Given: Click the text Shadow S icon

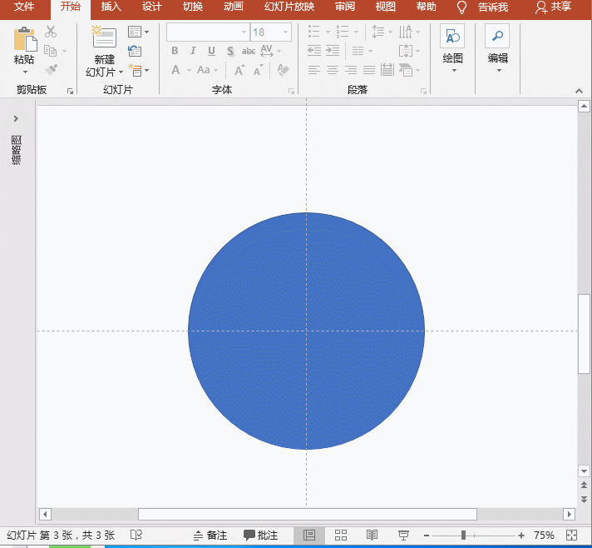Looking at the screenshot, I should [x=230, y=51].
